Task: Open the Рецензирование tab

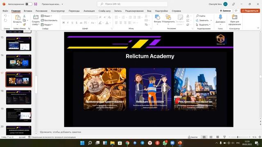Action: click(134, 11)
